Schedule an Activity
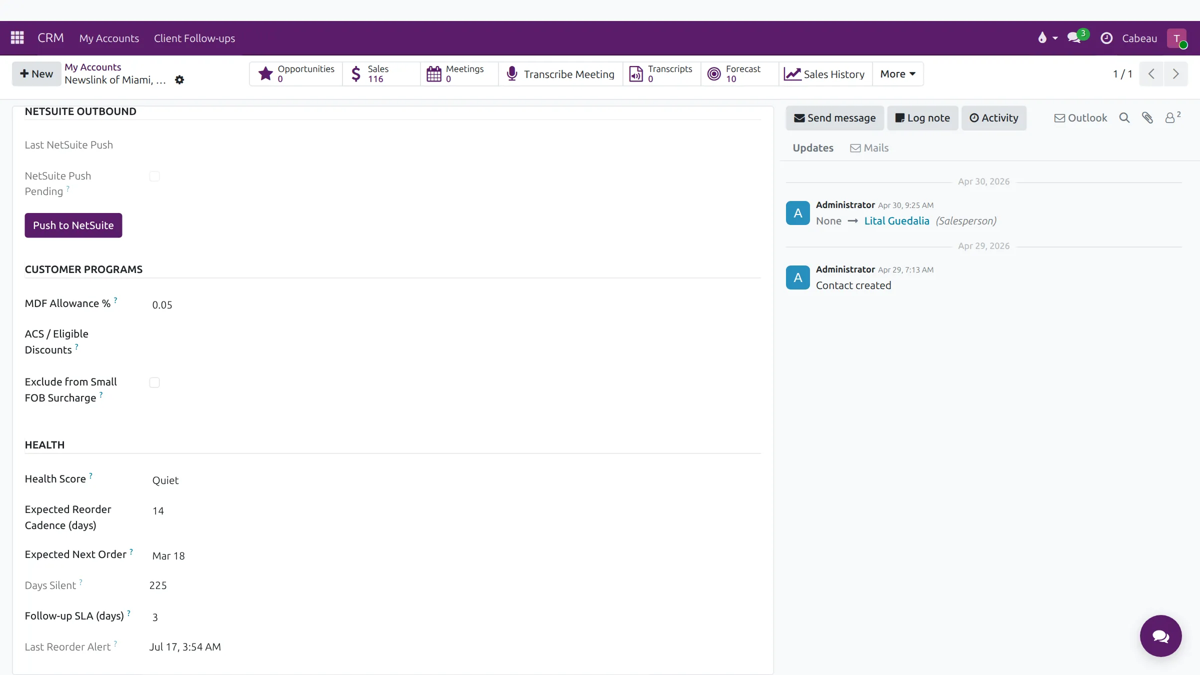The width and height of the screenshot is (1200, 675). [994, 118]
